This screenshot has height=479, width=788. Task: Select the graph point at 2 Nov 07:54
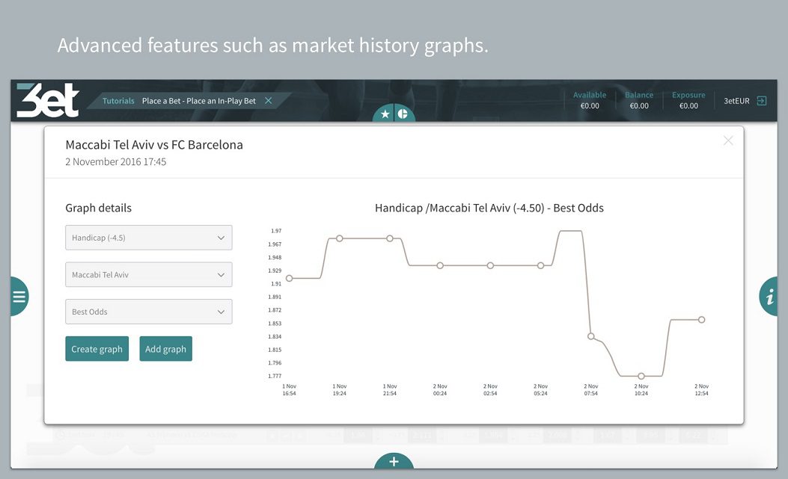point(591,336)
